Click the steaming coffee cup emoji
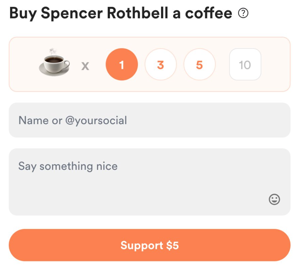This screenshot has width=300, height=268. click(54, 63)
